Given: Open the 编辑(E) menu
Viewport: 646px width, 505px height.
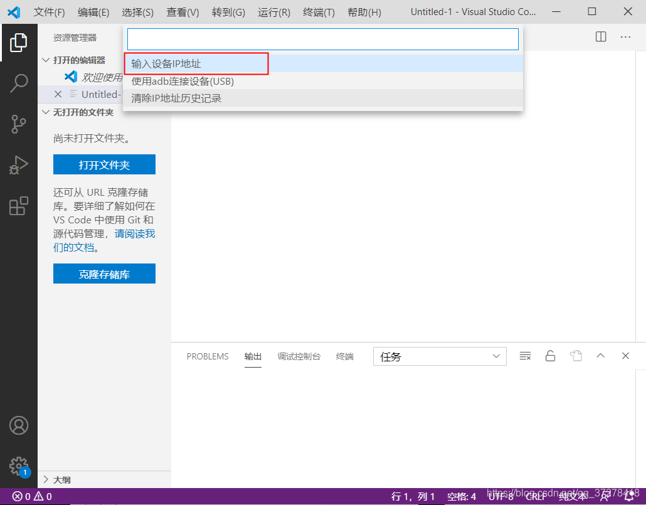Looking at the screenshot, I should coord(93,13).
